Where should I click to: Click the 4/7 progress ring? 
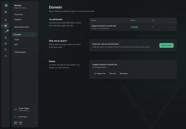pyautogui.click(x=16, y=109)
